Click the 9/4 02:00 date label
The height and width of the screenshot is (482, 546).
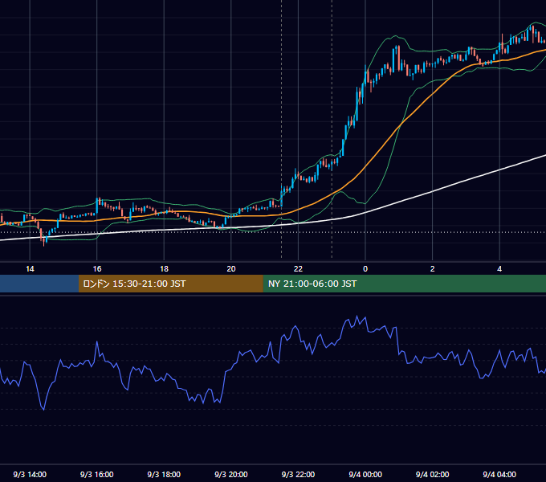(432, 474)
